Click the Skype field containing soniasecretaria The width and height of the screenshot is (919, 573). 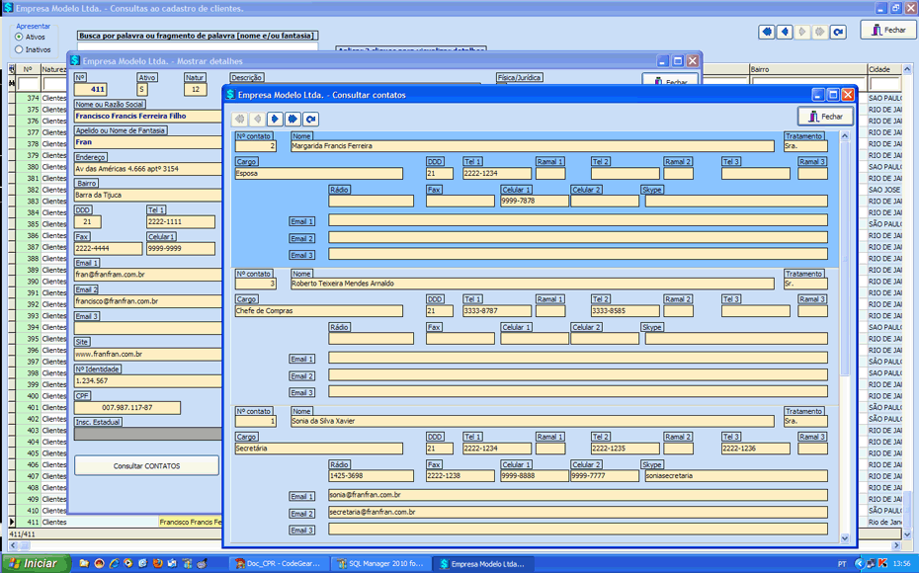pos(736,476)
